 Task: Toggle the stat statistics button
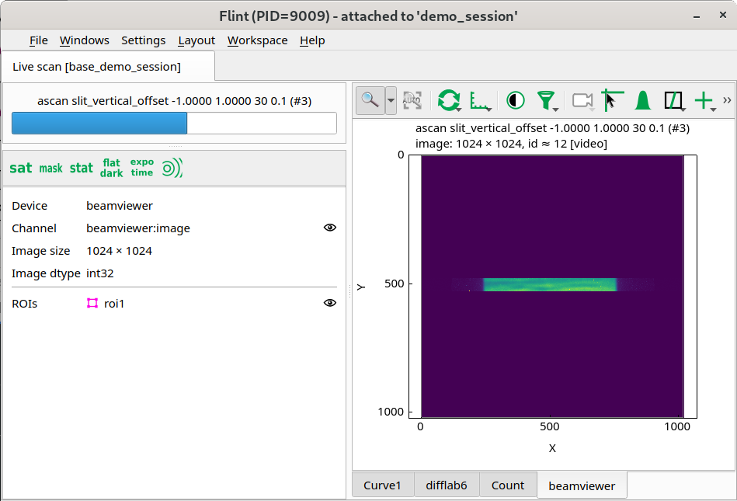(x=82, y=169)
